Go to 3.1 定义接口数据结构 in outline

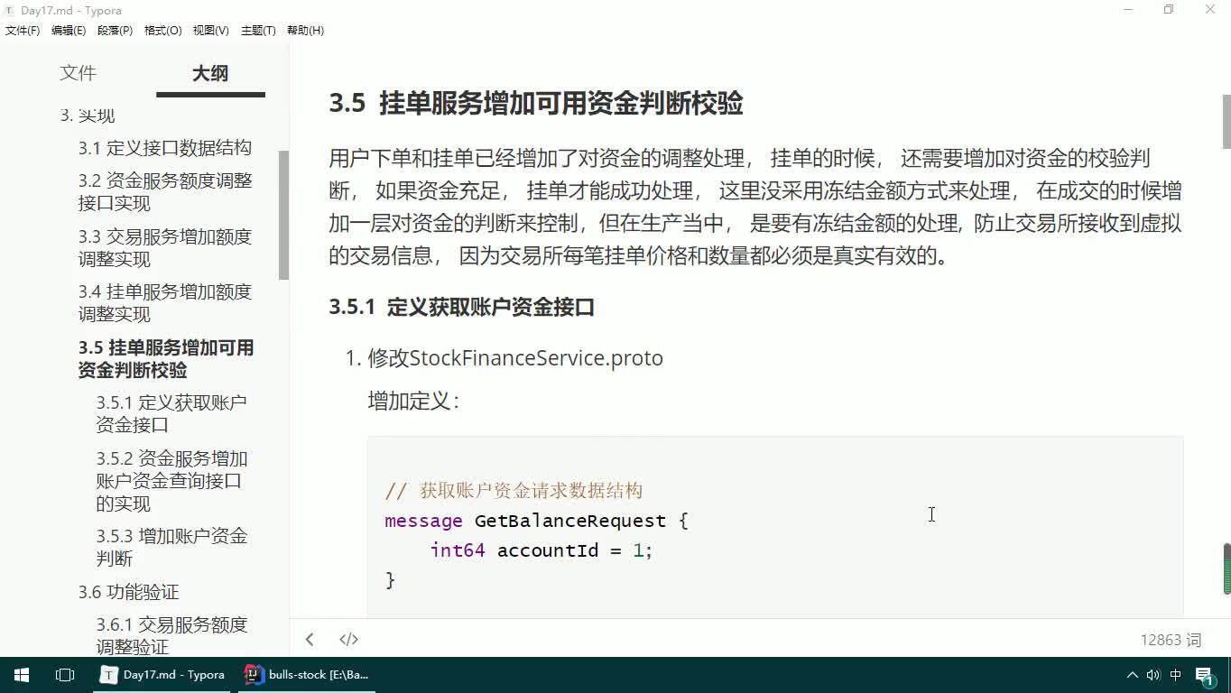pos(165,148)
